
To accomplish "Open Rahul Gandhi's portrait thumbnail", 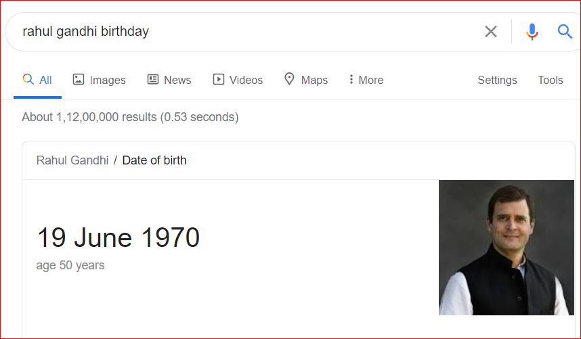I will tap(506, 248).
